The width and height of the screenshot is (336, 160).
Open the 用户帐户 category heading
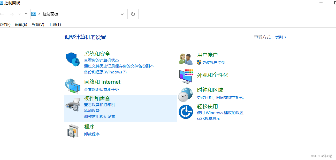(208, 55)
